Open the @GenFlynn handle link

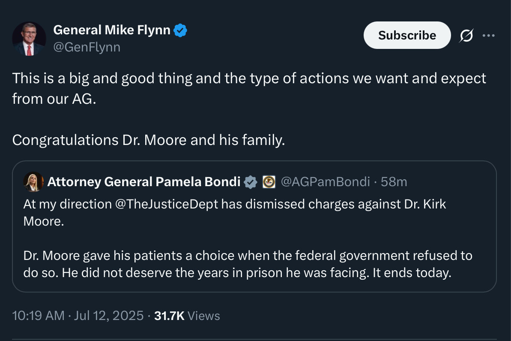tap(87, 47)
